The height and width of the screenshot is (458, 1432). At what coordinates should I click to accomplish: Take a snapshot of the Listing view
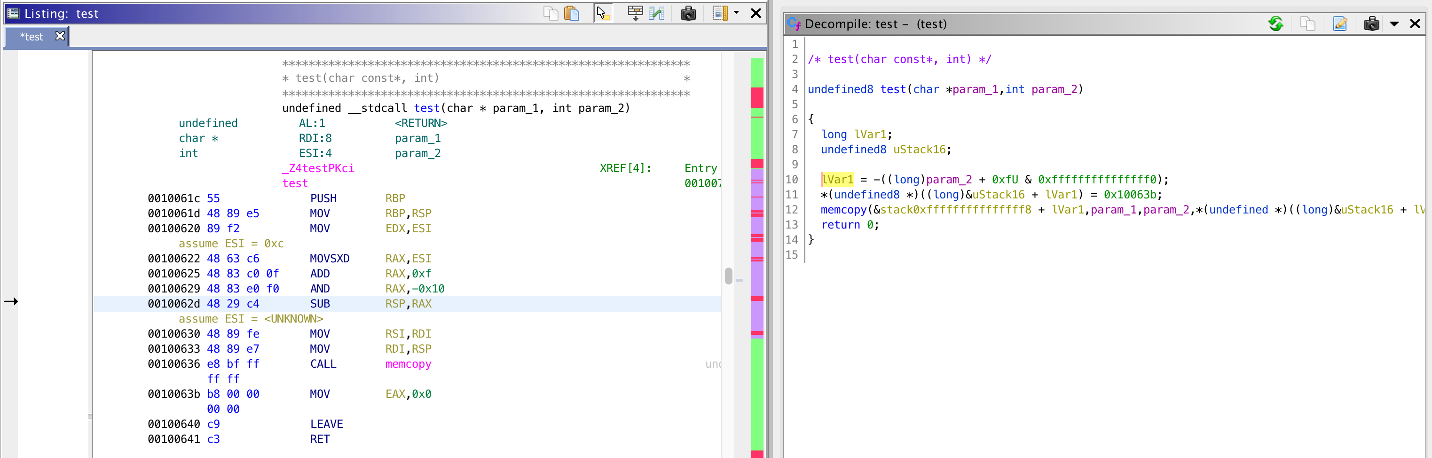[688, 13]
